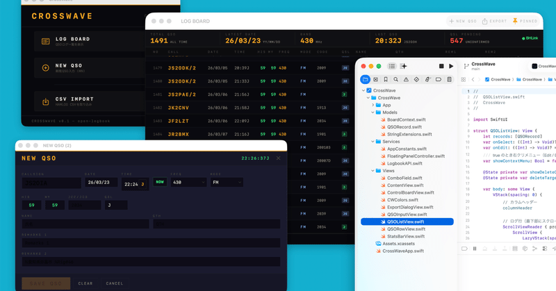Open the Bookmark navigator icon
Viewport: 556px width, 291px height.
pos(386,79)
